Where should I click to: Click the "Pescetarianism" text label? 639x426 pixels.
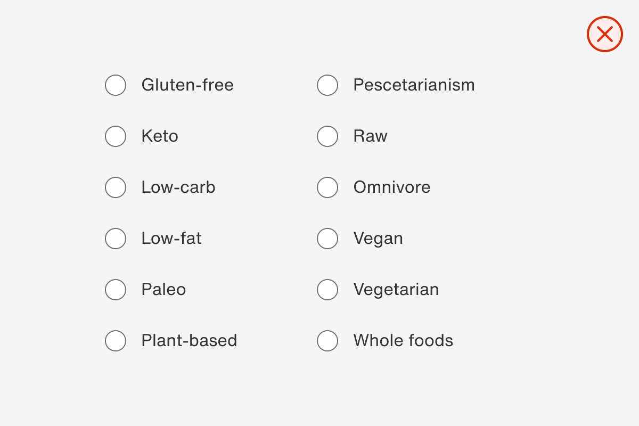pos(414,85)
